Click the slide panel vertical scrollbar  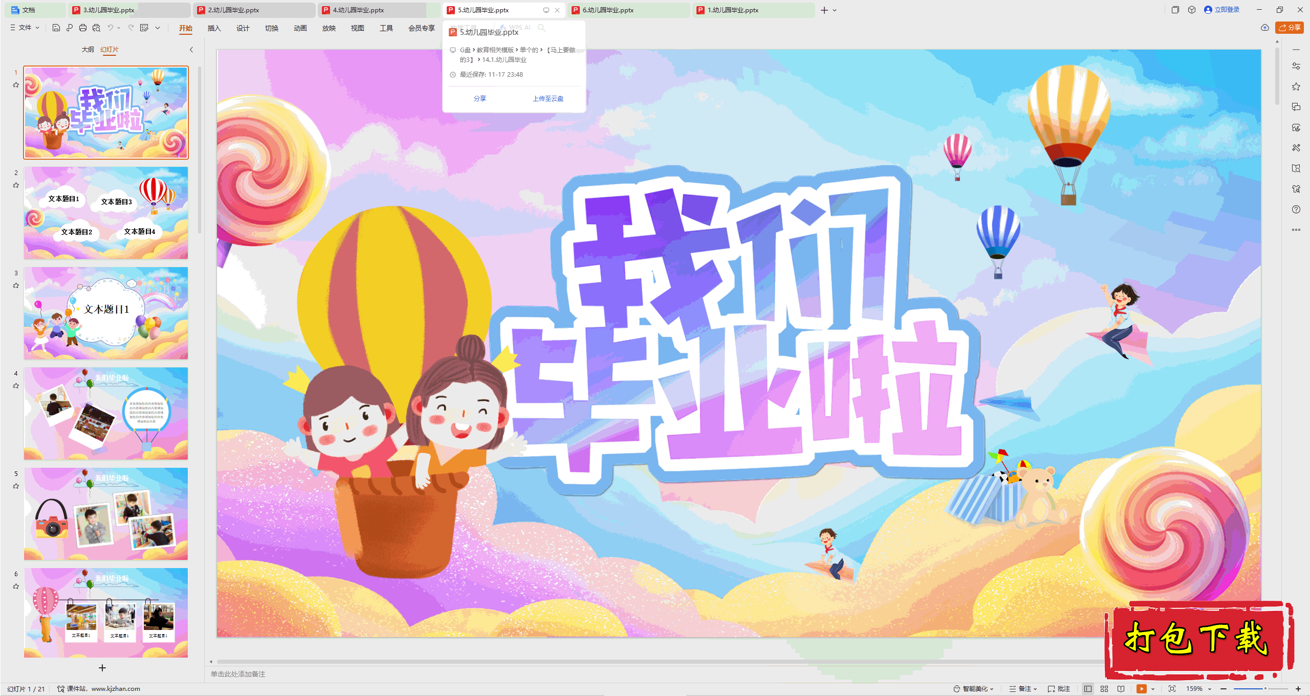click(200, 150)
